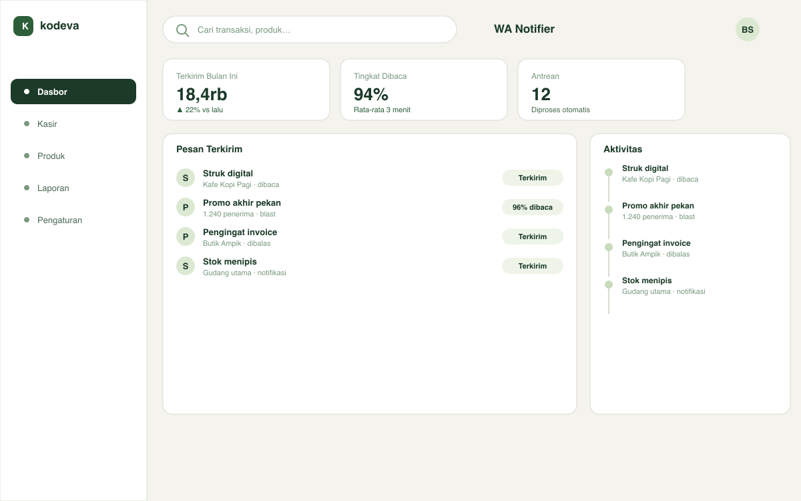This screenshot has height=501, width=801.
Task: Select Laporan in the sidebar
Action: coord(73,188)
